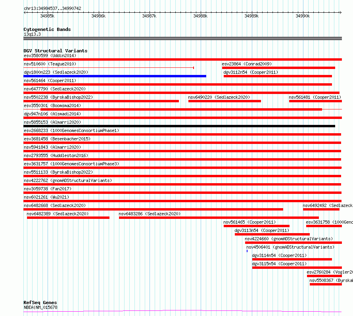
Task: Click esv2668233 (1000GenomesConsortiumPhase1) label
Action: click(71, 130)
